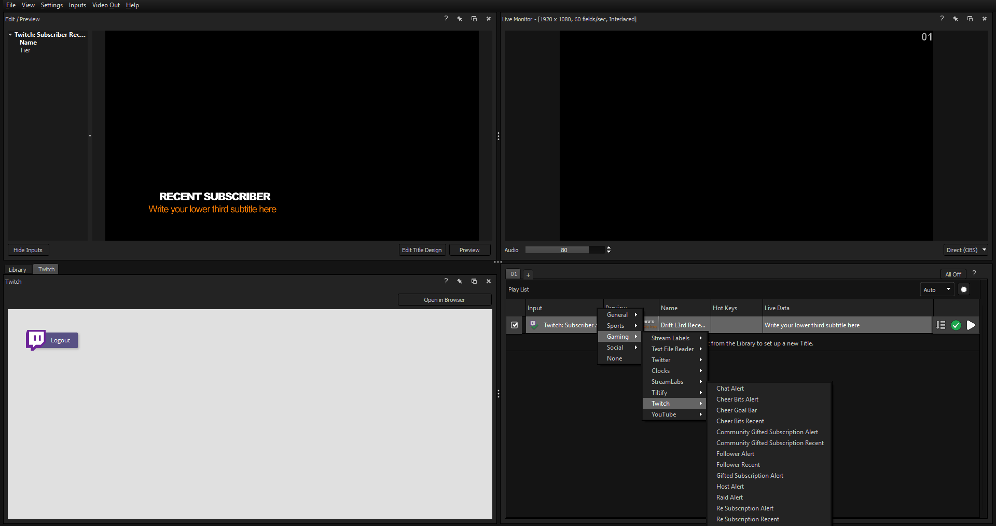
Task: Open the Video Out menu
Action: coord(106,5)
